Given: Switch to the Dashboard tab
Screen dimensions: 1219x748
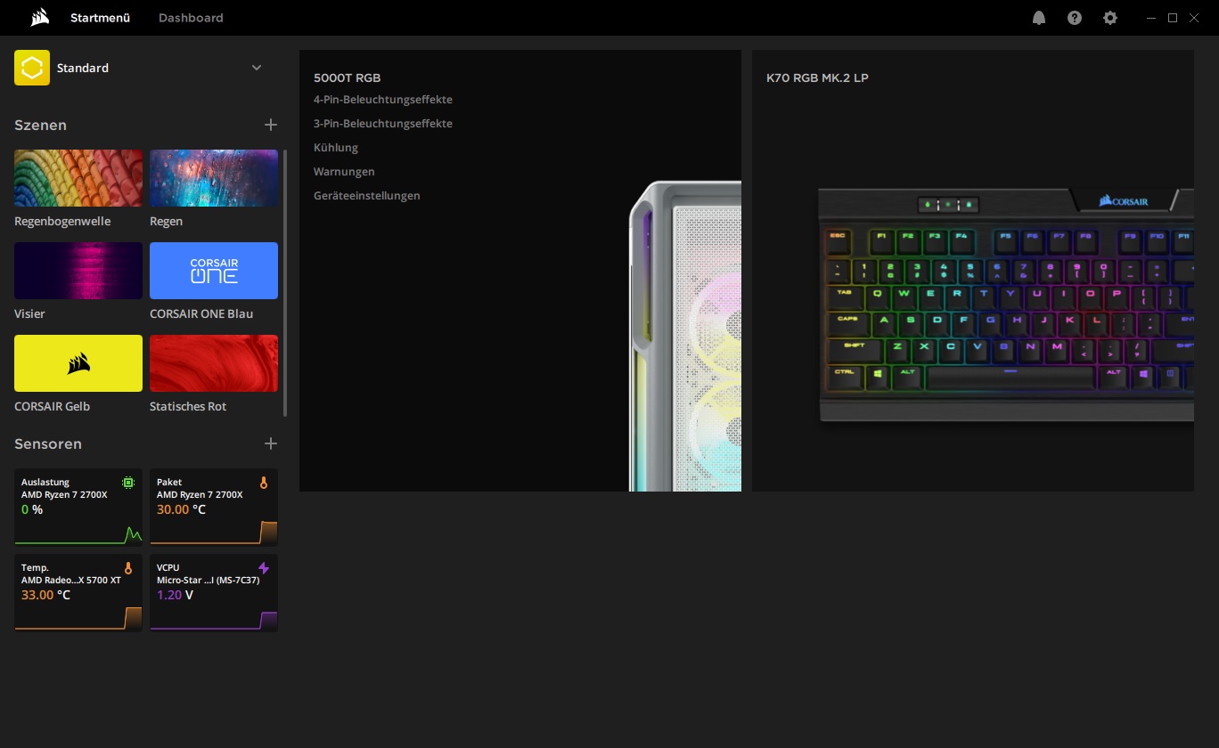Looking at the screenshot, I should [191, 18].
